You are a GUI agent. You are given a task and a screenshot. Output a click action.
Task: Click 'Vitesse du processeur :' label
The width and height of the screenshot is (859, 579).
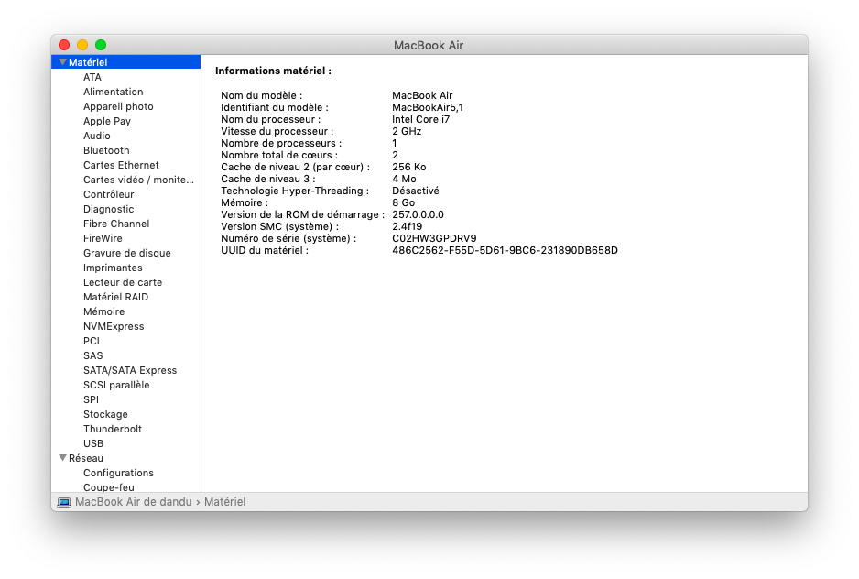click(277, 132)
